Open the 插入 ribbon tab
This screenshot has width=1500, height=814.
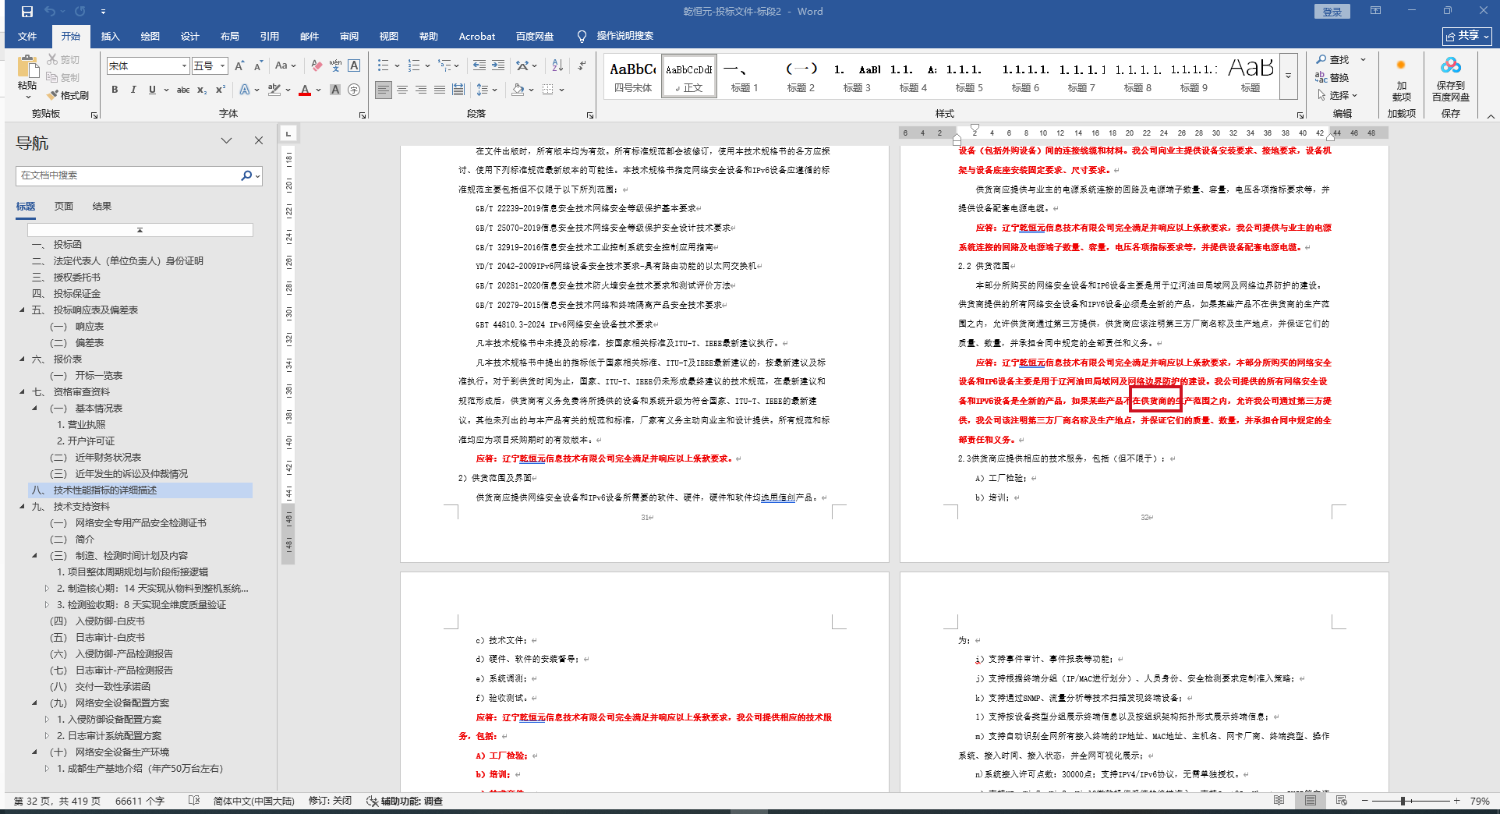111,37
